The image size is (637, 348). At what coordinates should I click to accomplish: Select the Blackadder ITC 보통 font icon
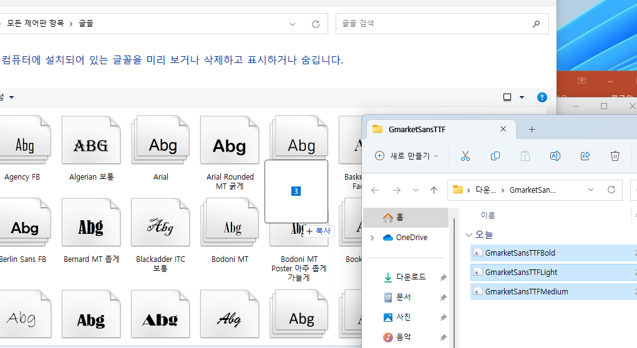[160, 222]
